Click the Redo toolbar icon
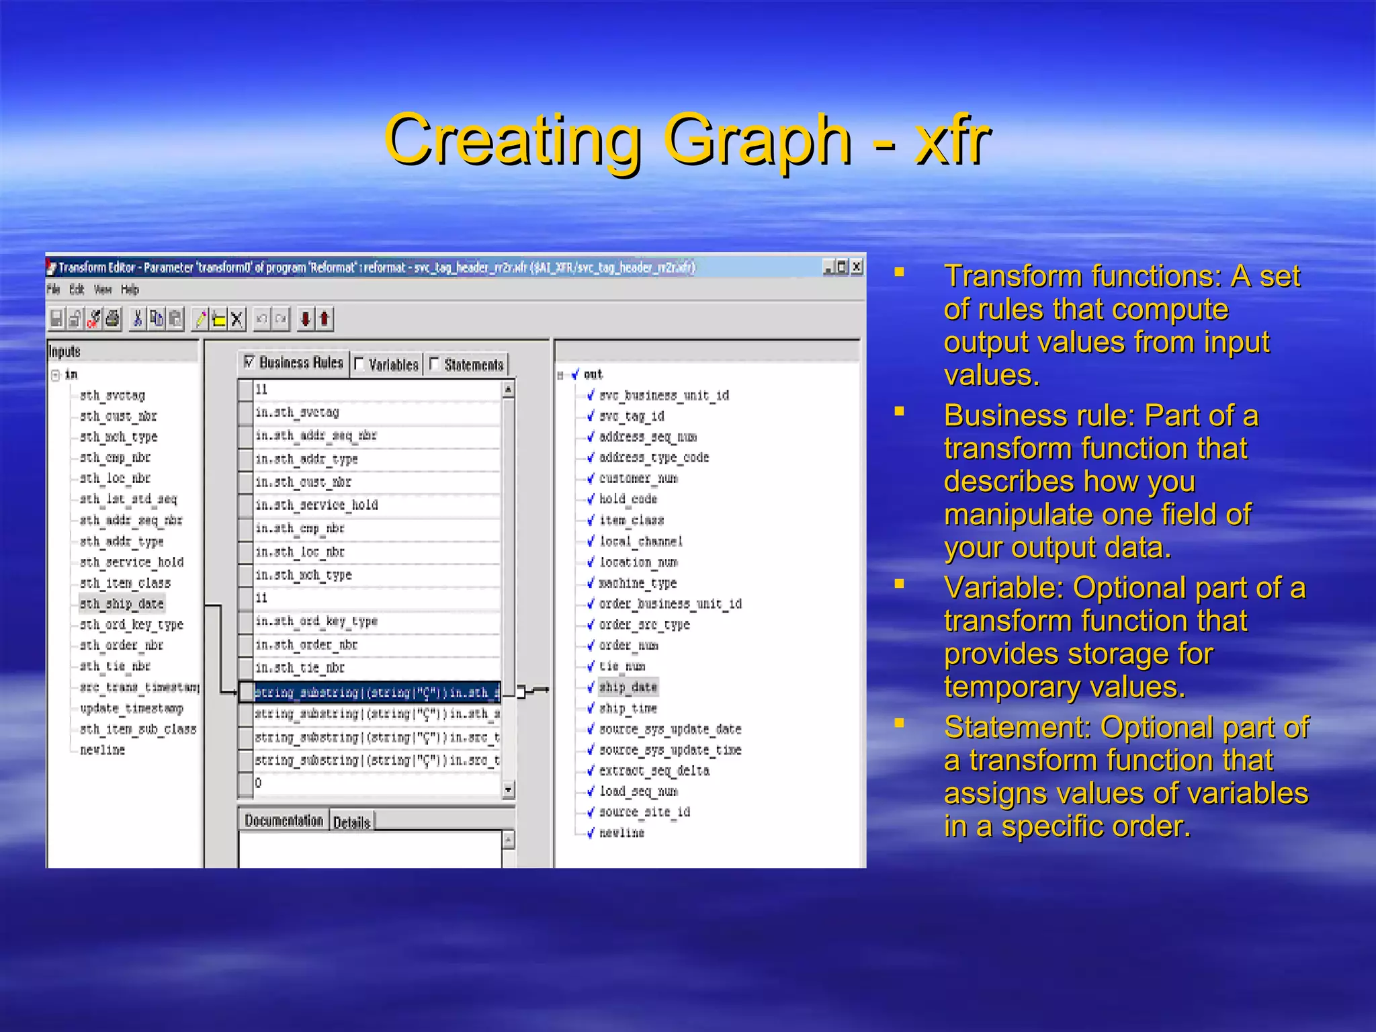 (281, 318)
